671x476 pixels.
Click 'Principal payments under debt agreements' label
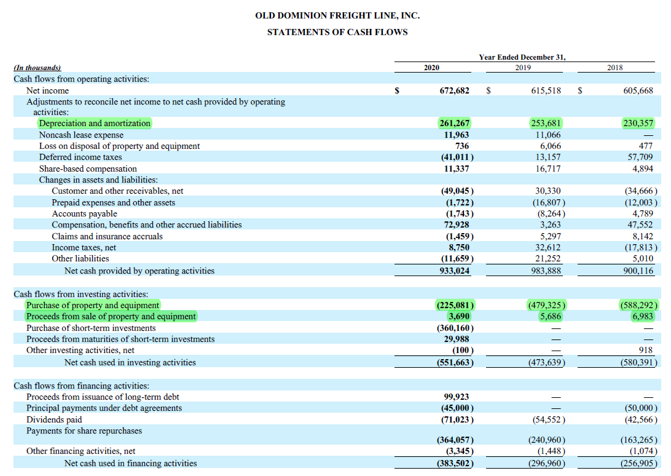pos(104,408)
